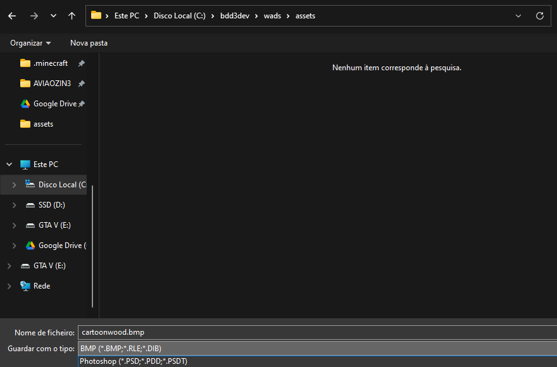The height and width of the screenshot is (367, 557).
Task: Click the Up one level arrow
Action: point(72,16)
